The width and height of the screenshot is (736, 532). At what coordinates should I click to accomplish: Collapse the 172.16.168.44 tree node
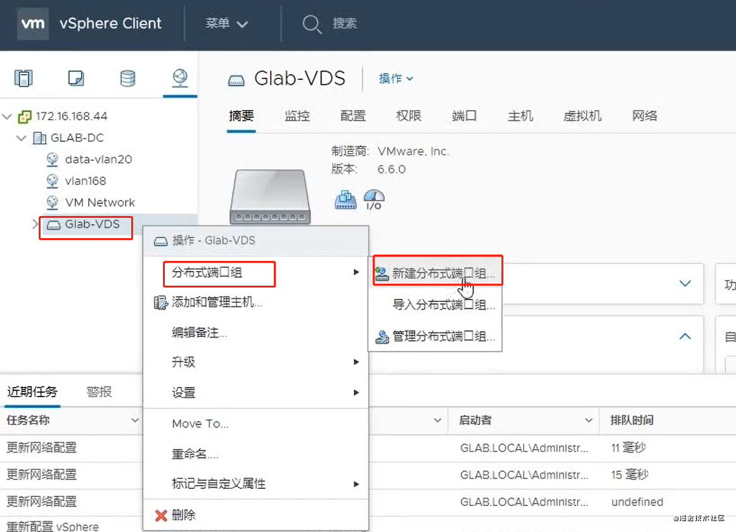pos(7,117)
